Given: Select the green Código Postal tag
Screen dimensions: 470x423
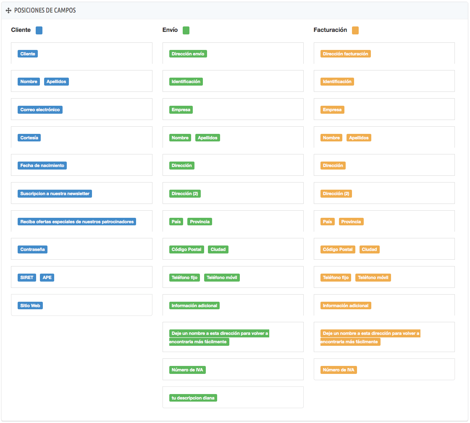Looking at the screenshot, I should [x=186, y=249].
